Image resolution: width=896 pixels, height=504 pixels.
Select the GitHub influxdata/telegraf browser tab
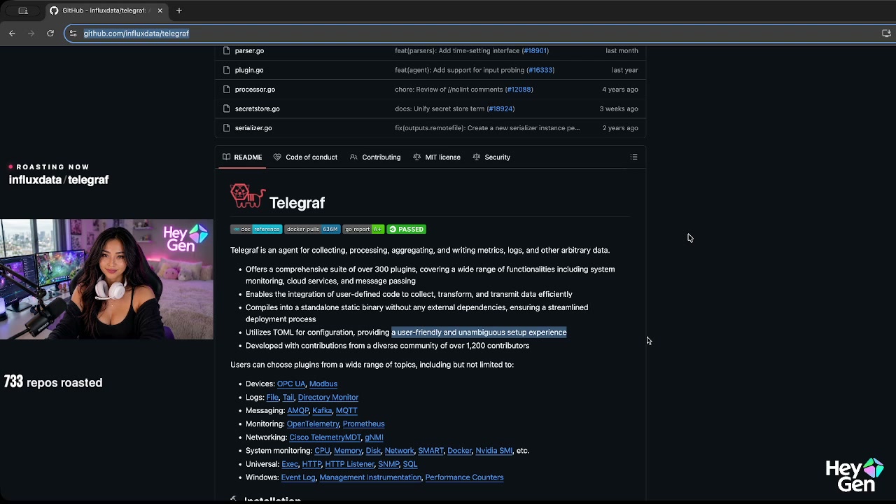pos(106,10)
